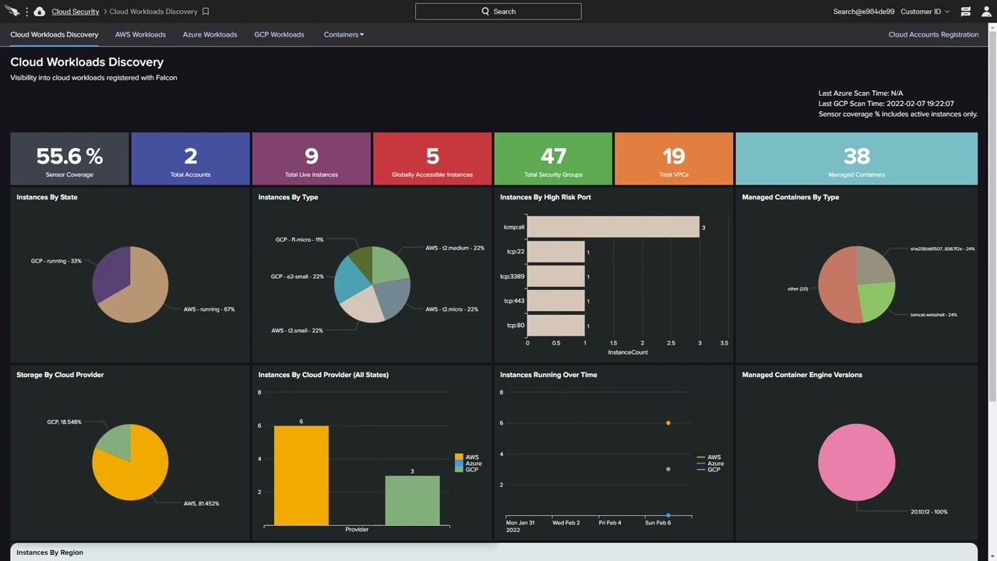Screen dimensions: 997x561
Task: Click the sha256 container label 24%
Action: coord(942,249)
